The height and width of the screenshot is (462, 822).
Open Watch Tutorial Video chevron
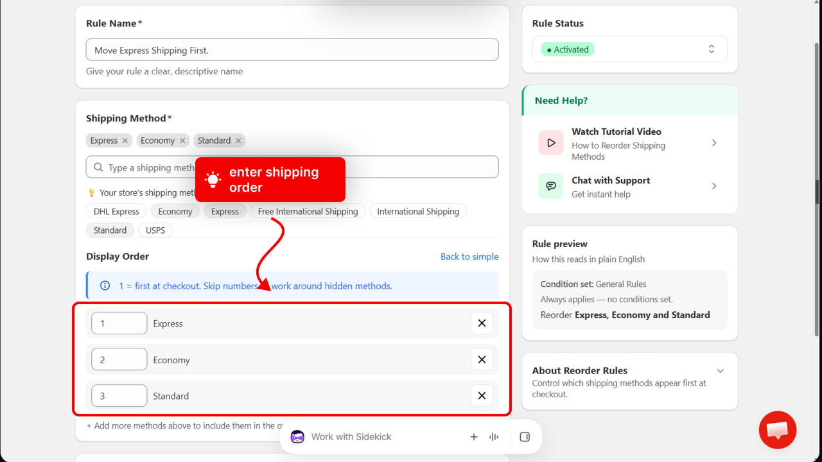[x=714, y=143]
